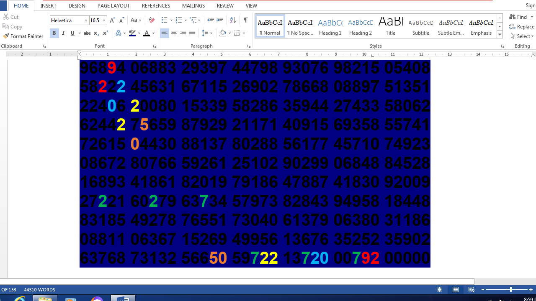Image resolution: width=536 pixels, height=301 pixels.
Task: Open the Helvetica font name dropdown
Action: (86, 20)
